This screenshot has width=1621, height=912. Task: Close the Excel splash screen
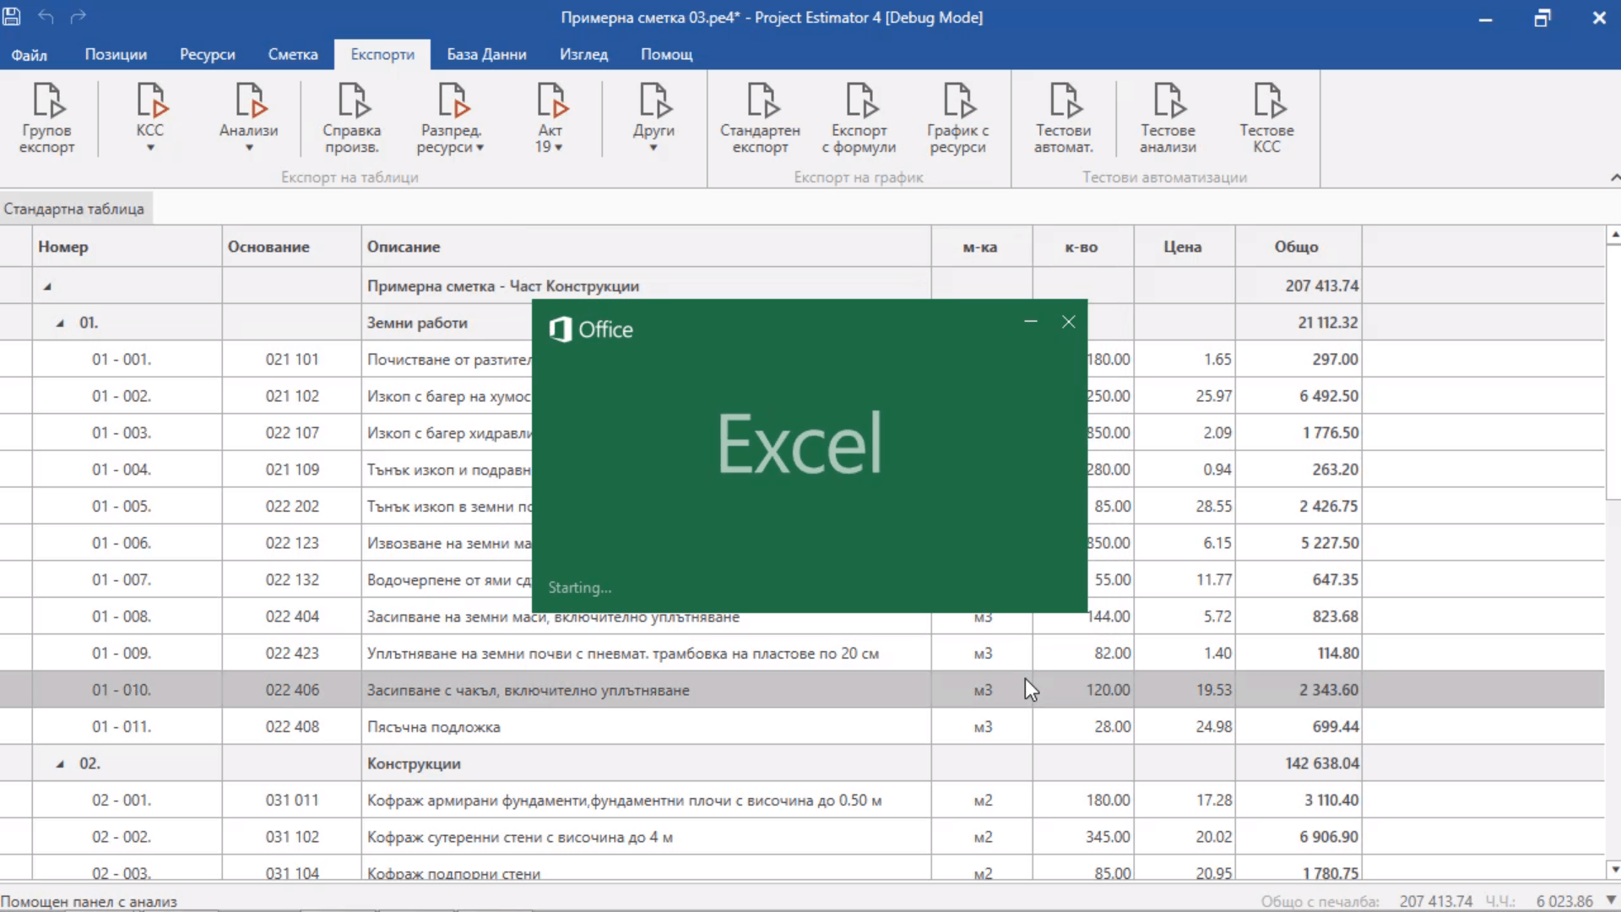tap(1069, 322)
